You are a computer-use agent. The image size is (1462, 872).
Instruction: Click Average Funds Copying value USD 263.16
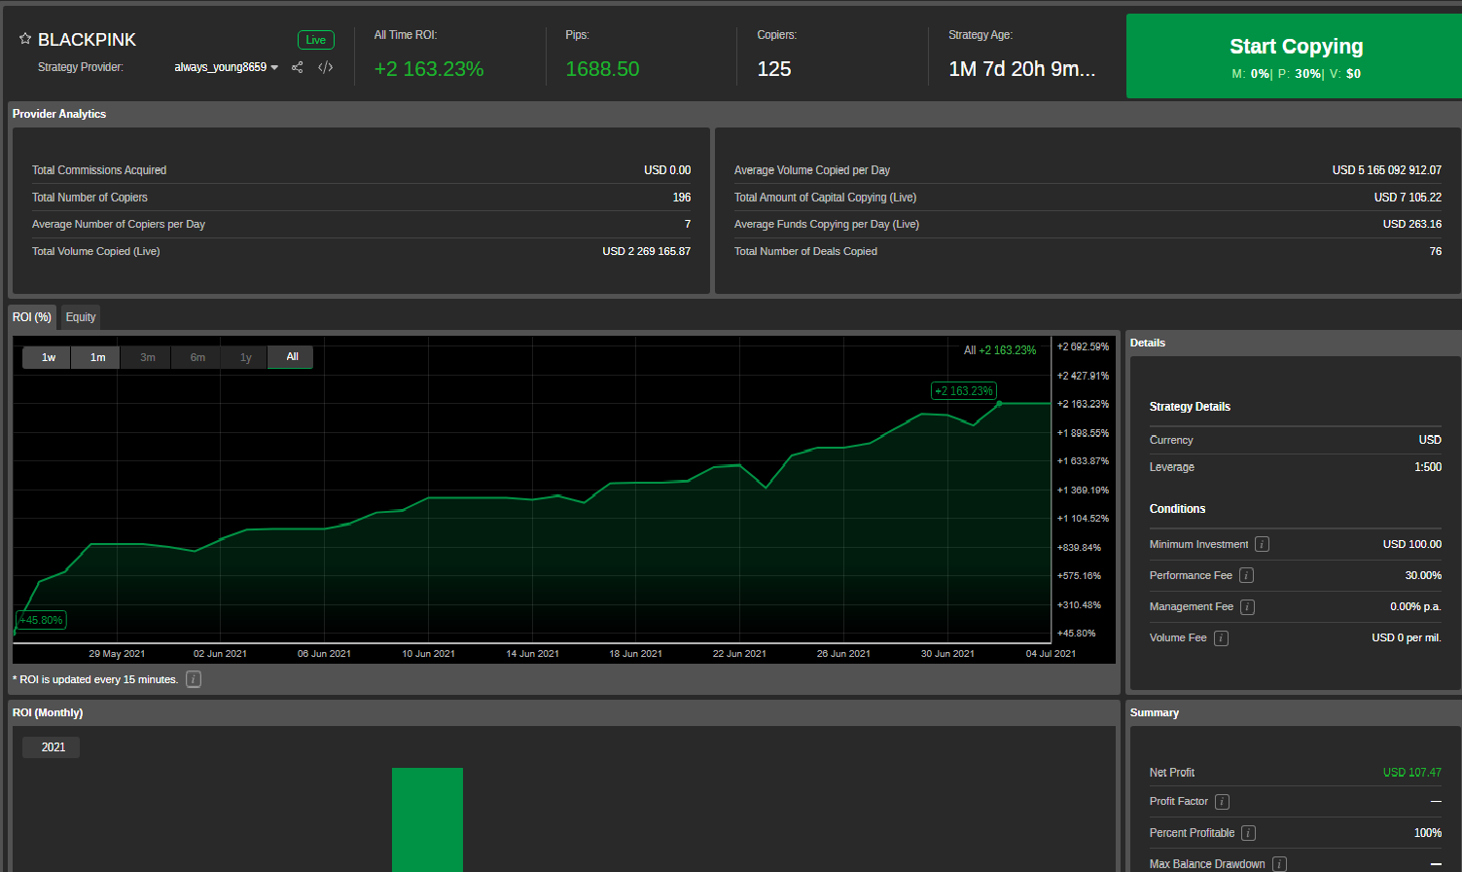coord(1412,224)
